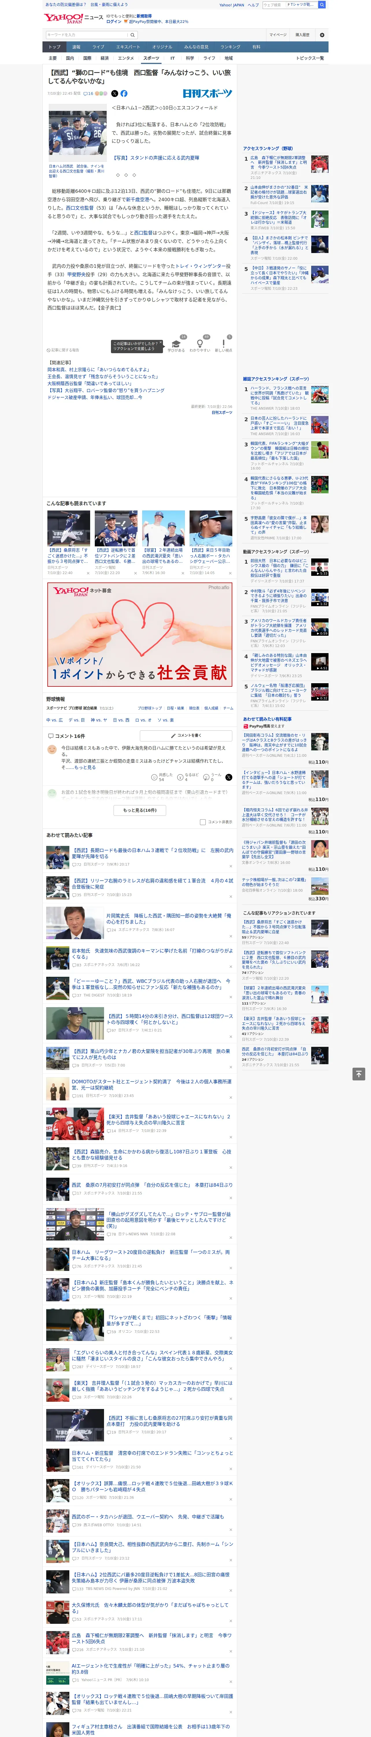The width and height of the screenshot is (371, 1737).
Task: Open the 経済 category
Action: [x=104, y=59]
